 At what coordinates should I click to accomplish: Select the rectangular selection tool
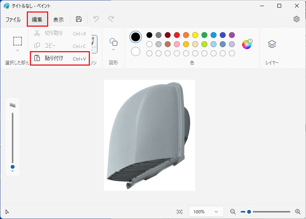pyautogui.click(x=18, y=41)
